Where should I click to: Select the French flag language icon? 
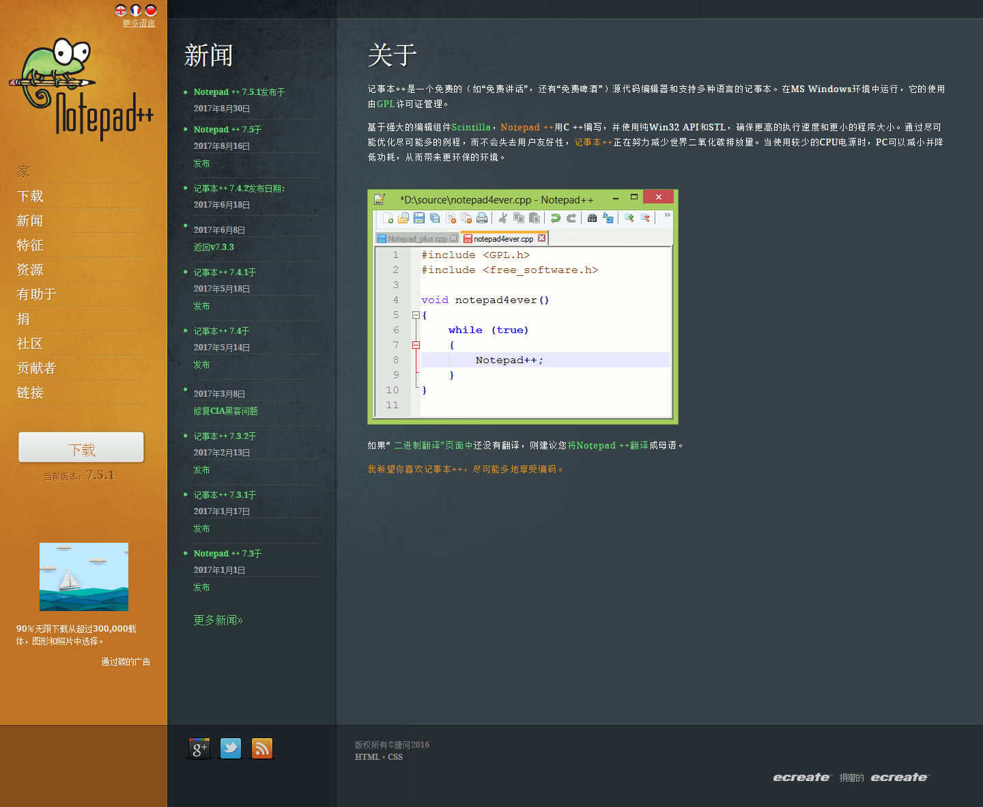click(136, 10)
